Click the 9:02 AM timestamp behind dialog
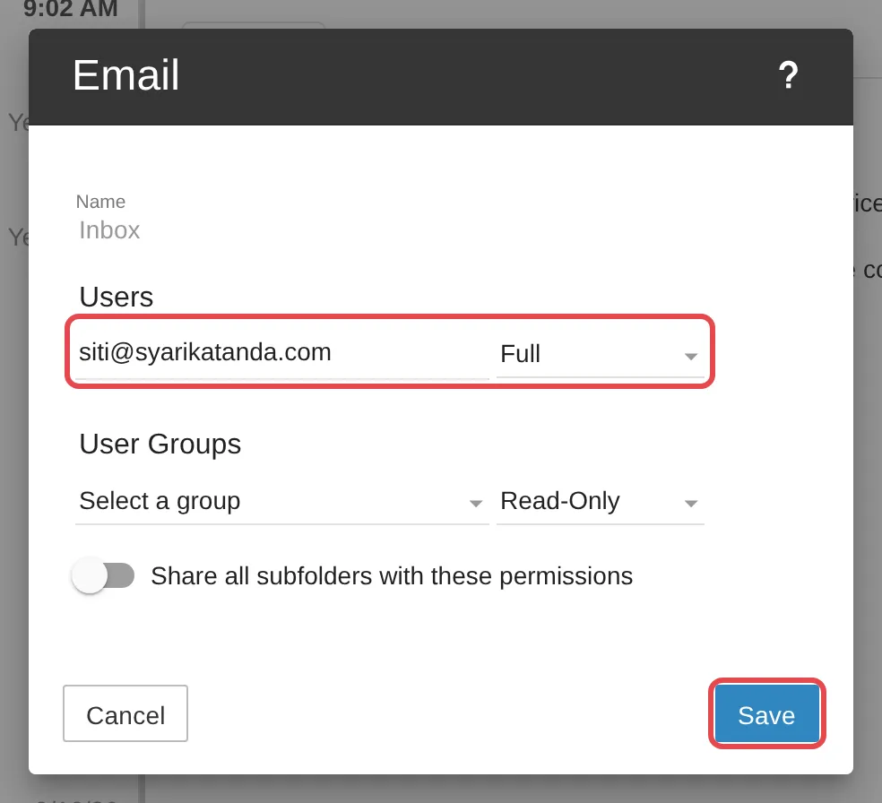The width and height of the screenshot is (882, 803). pos(70,10)
